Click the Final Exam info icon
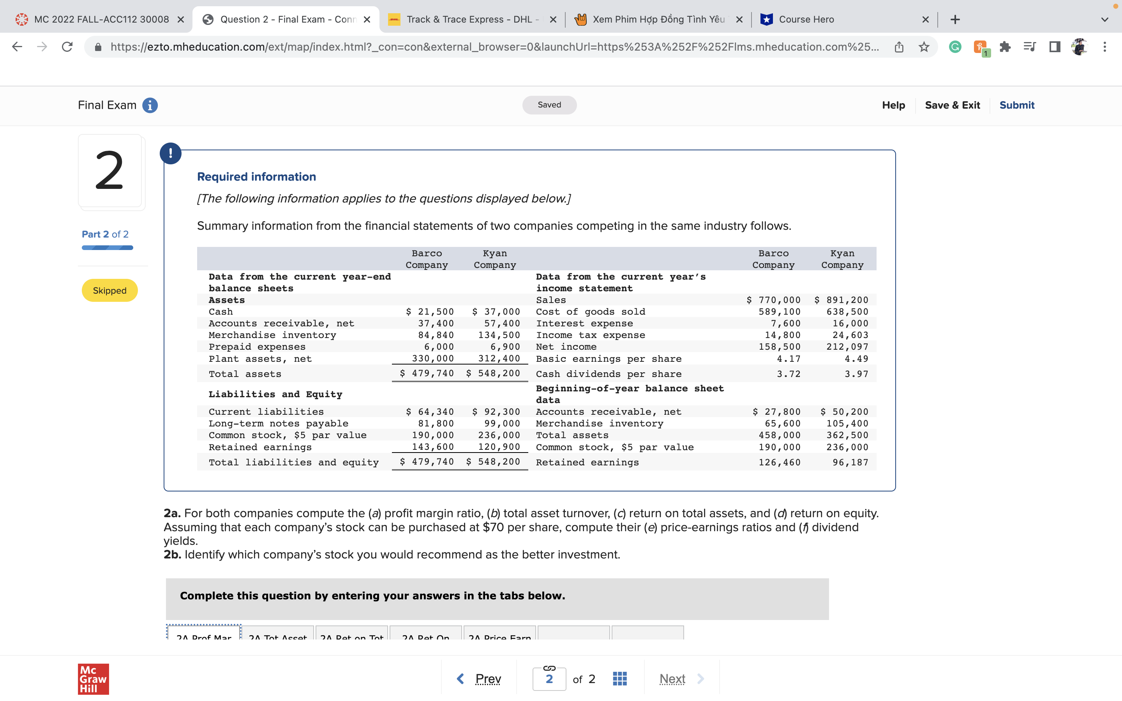Image resolution: width=1122 pixels, height=701 pixels. (150, 105)
